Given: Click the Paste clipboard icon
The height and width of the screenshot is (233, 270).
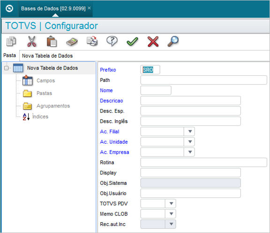Looking at the screenshot, I should [x=52, y=42].
